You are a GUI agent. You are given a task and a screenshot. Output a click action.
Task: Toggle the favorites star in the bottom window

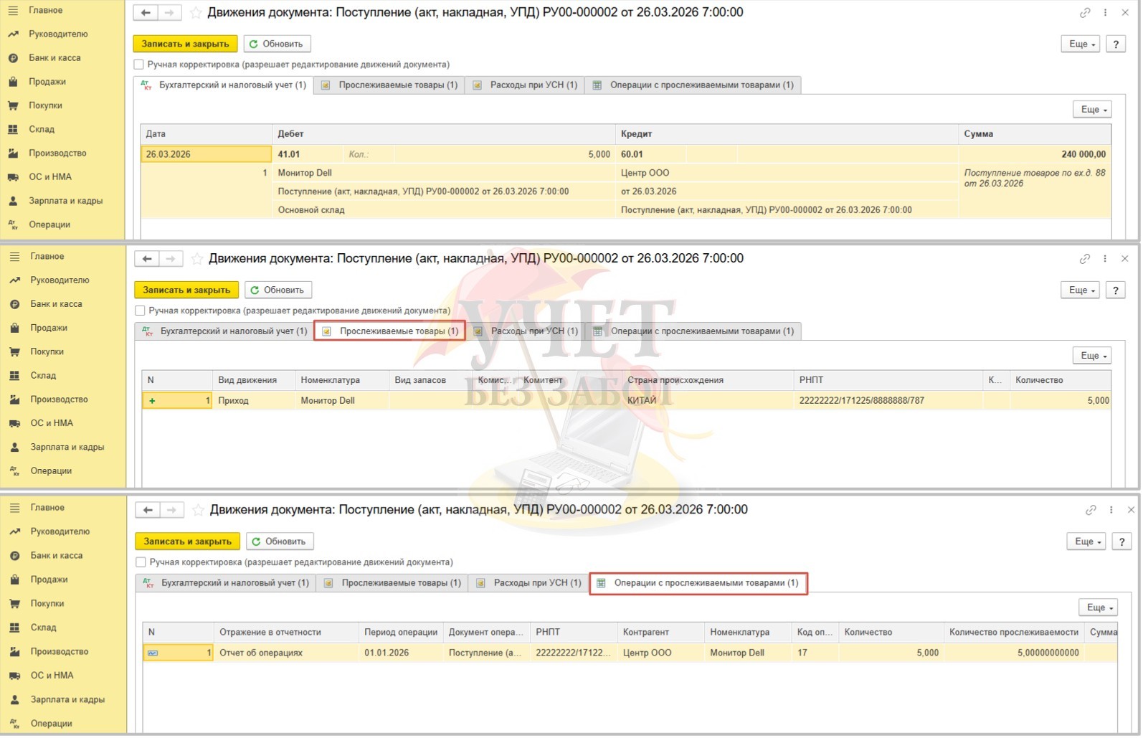tap(198, 511)
